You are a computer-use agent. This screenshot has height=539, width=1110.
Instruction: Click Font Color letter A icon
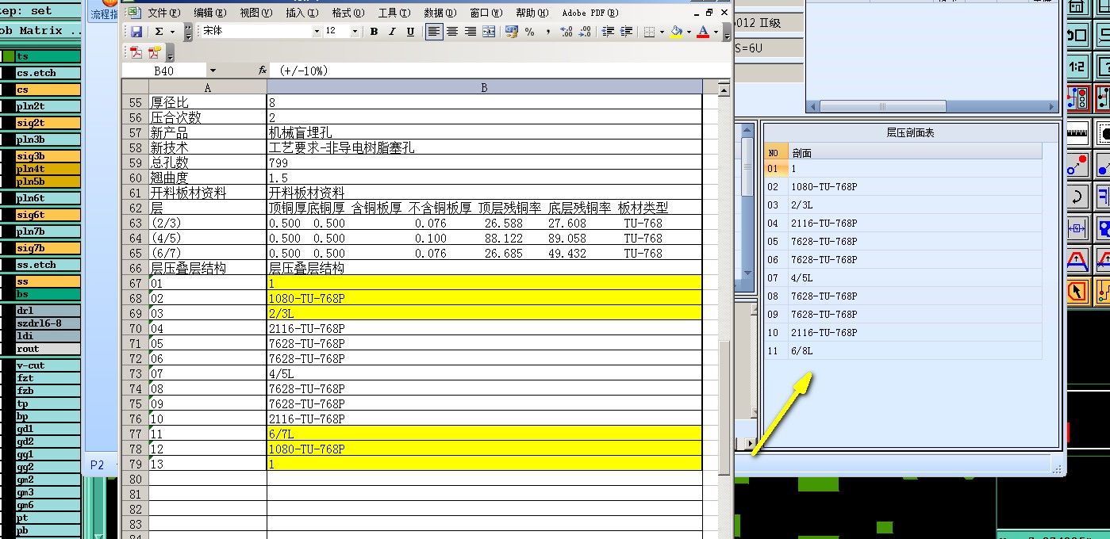(x=703, y=32)
